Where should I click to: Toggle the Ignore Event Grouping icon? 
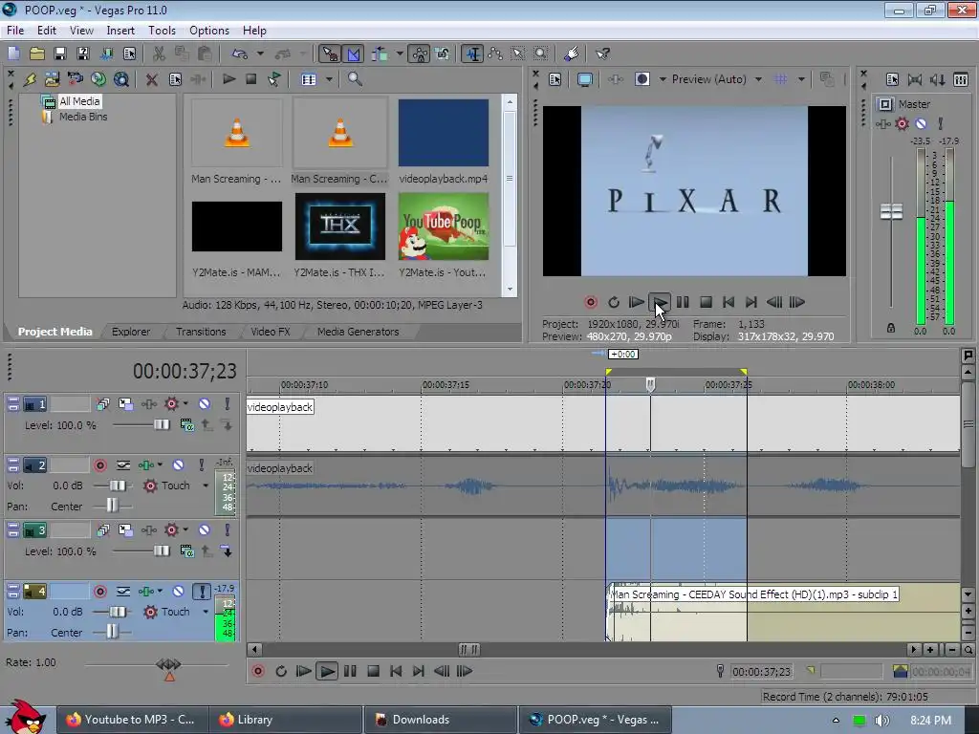click(x=443, y=54)
